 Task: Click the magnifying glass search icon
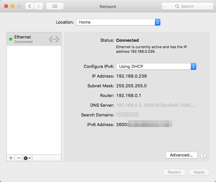click(x=177, y=6)
